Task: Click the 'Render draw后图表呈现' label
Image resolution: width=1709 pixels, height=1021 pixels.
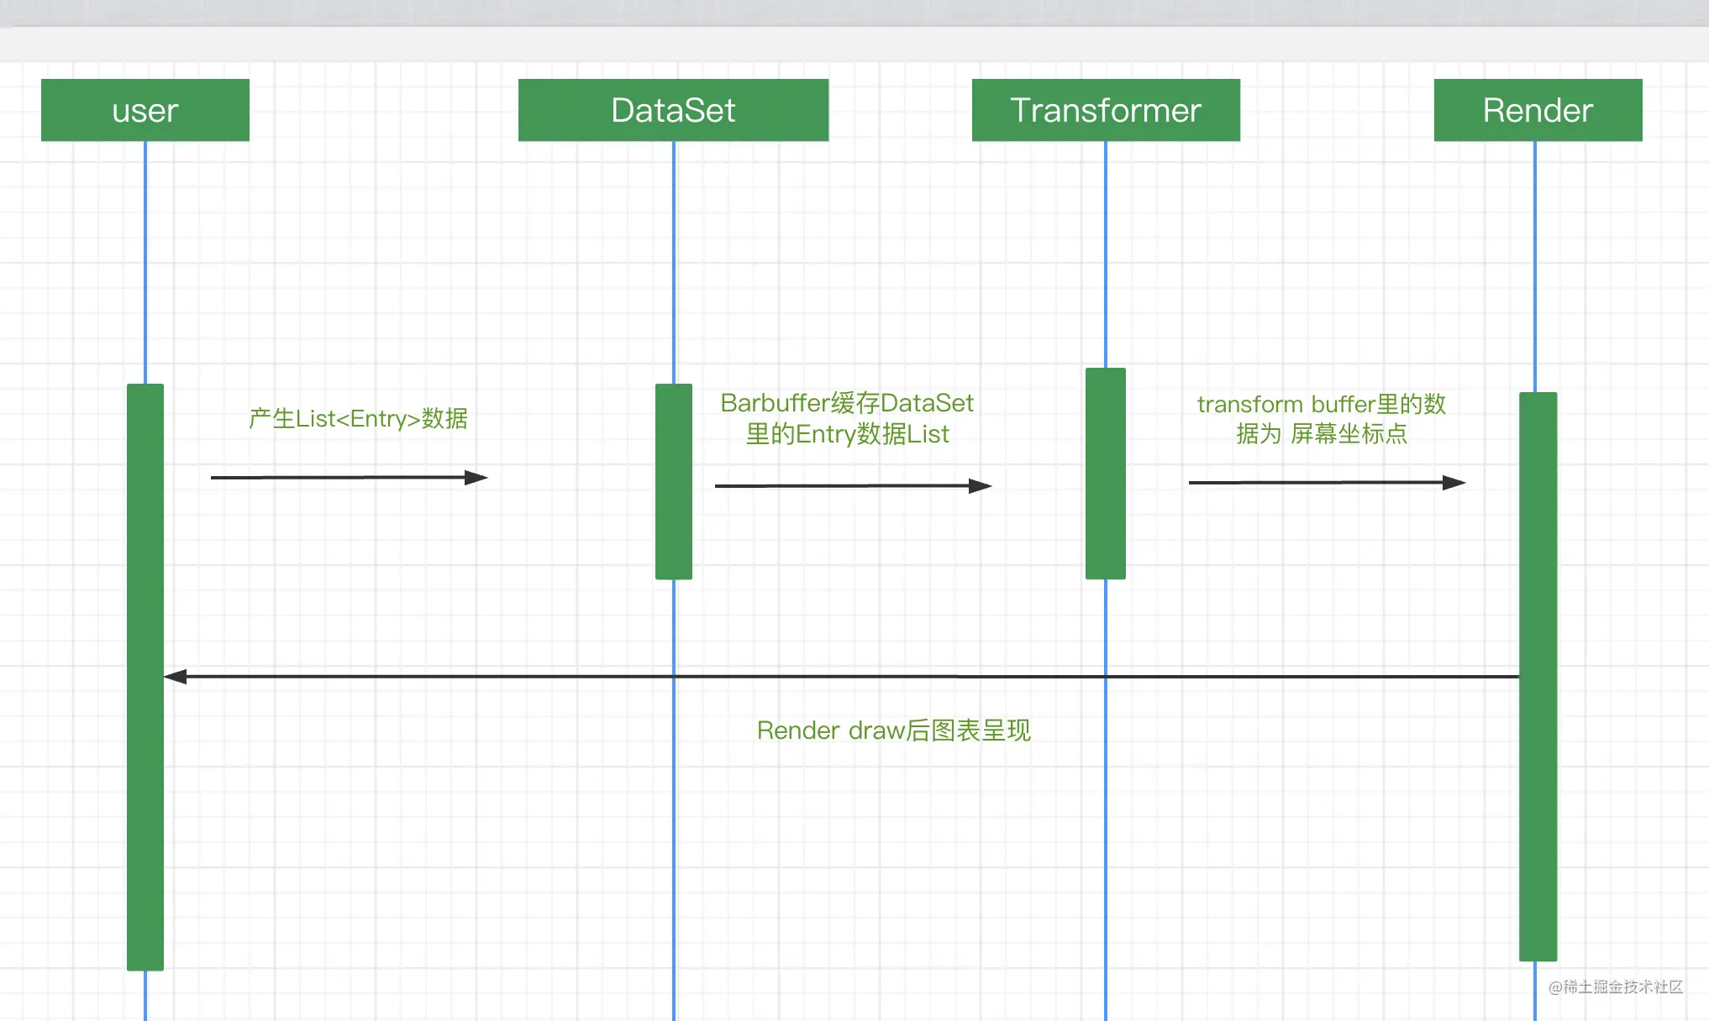Action: click(x=893, y=730)
